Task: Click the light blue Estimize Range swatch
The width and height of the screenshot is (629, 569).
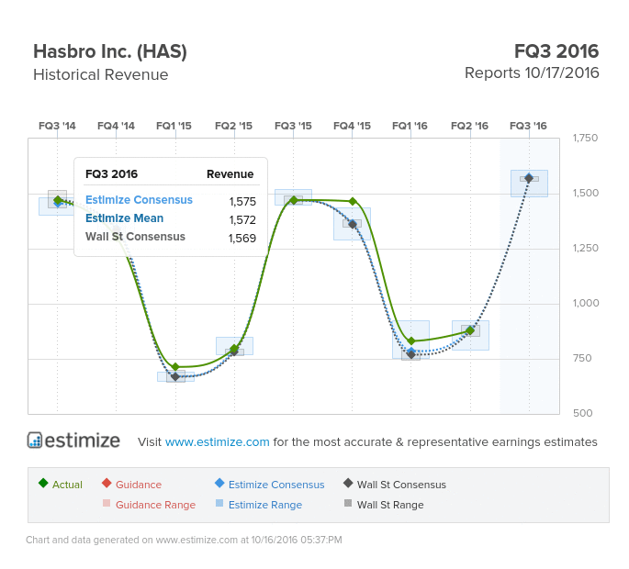Action: point(219,503)
